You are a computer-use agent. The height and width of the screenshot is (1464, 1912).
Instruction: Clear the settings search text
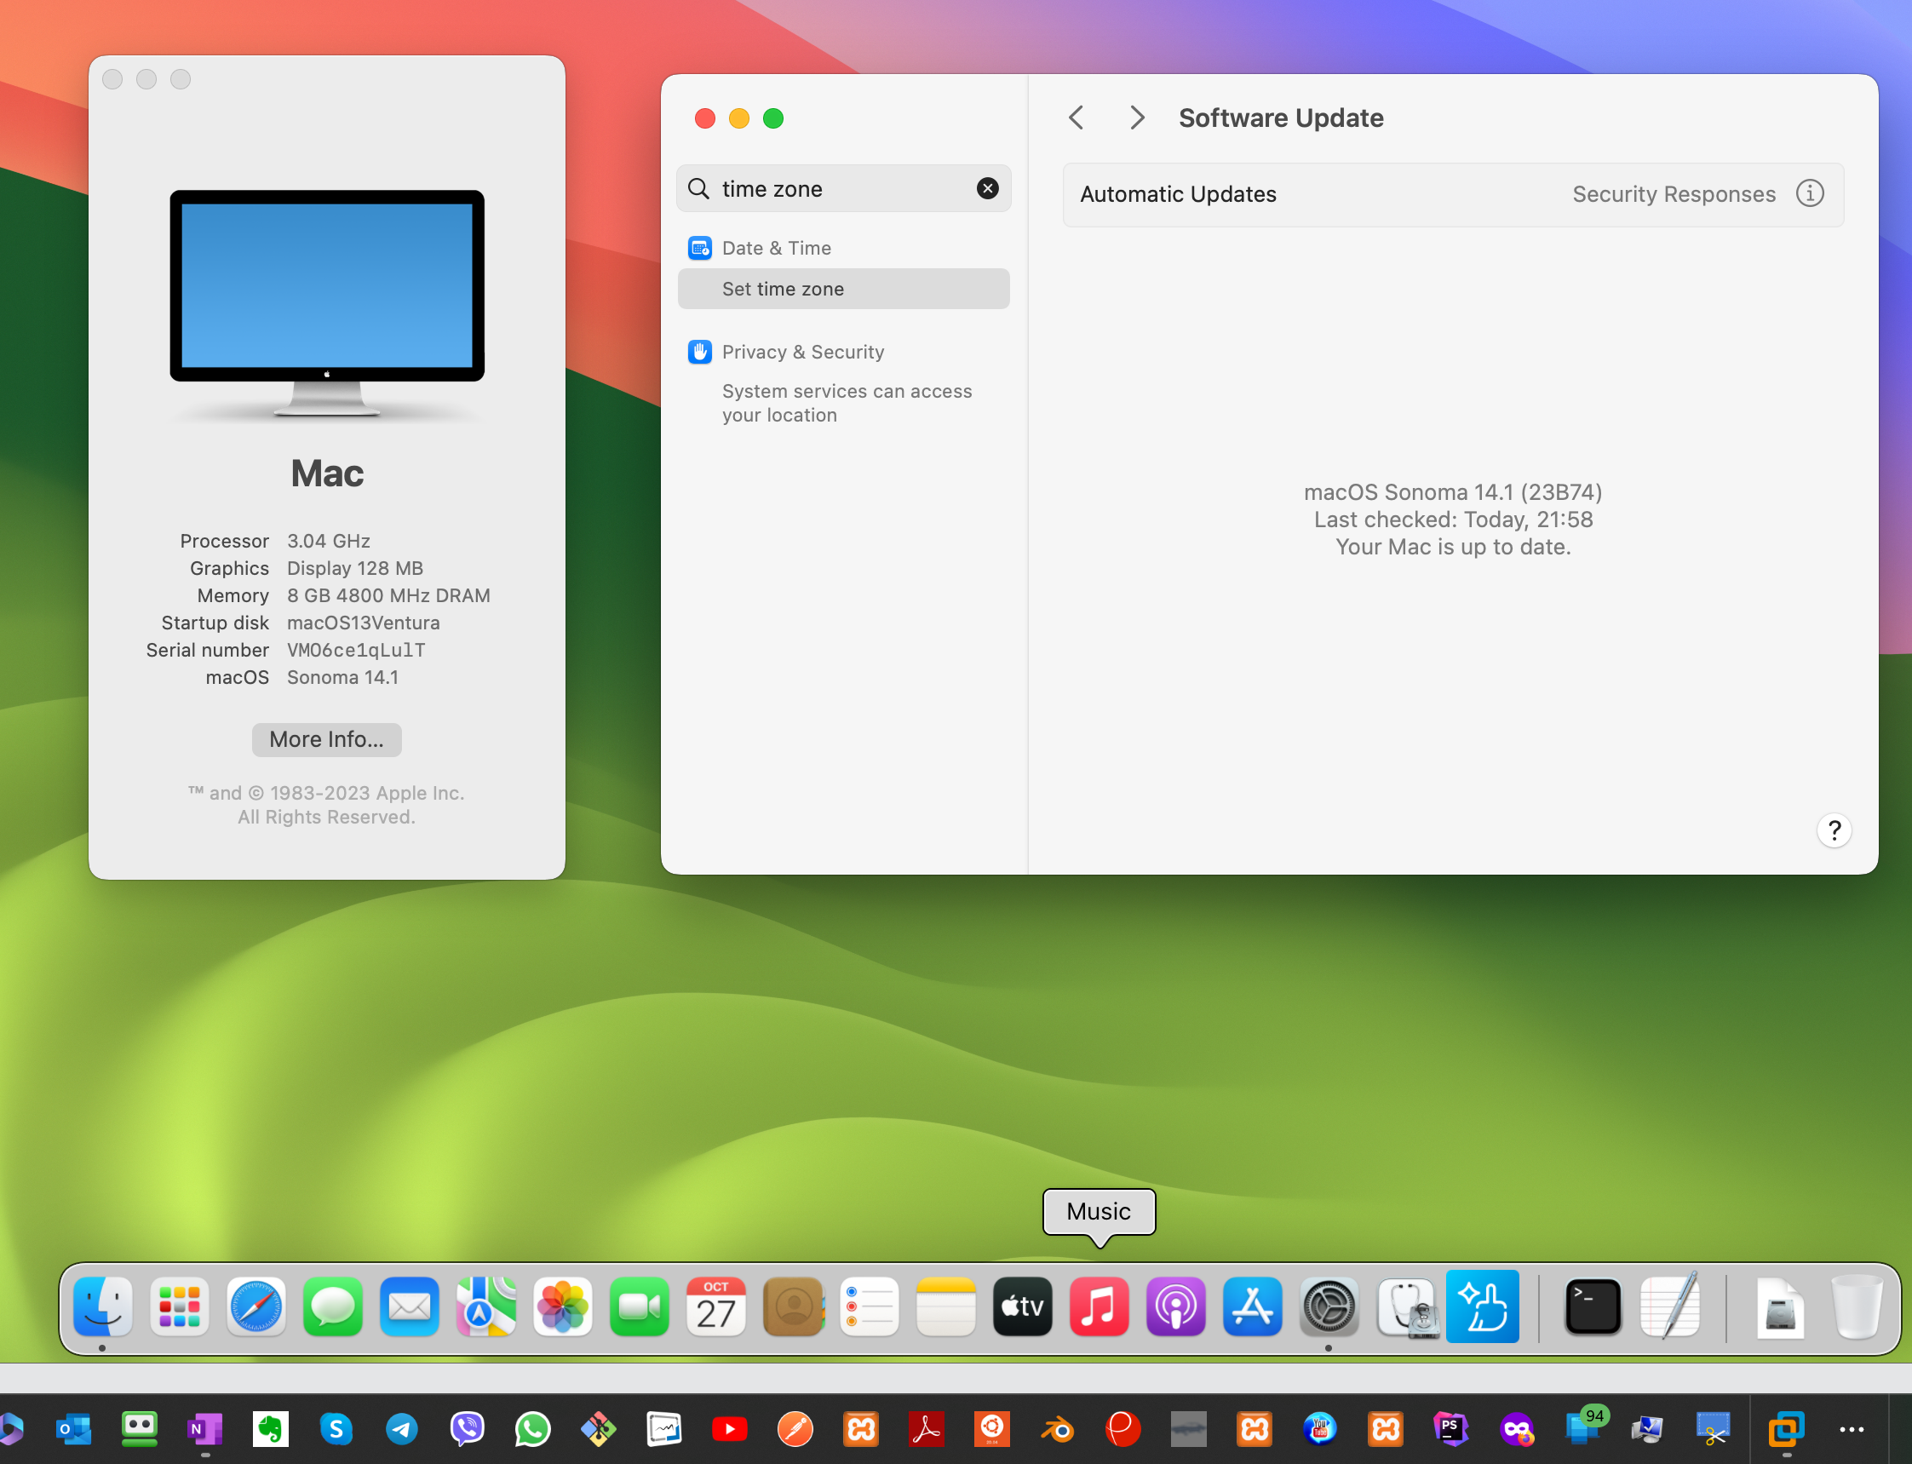(x=987, y=188)
